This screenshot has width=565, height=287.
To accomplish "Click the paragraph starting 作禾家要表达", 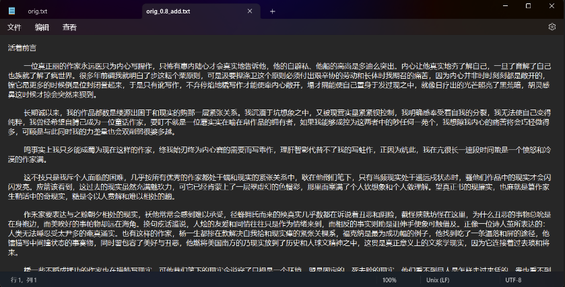I will pyautogui.click(x=279, y=233).
